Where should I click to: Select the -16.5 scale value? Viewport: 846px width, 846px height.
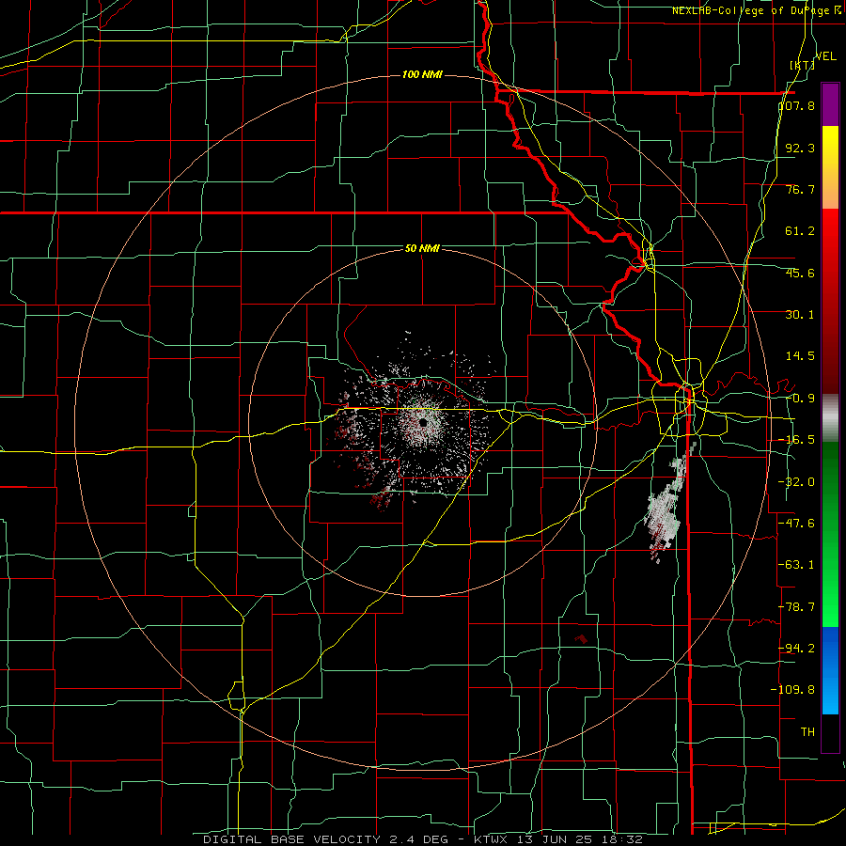click(796, 440)
